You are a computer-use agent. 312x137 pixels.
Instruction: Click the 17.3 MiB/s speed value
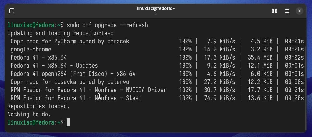(x=219, y=57)
